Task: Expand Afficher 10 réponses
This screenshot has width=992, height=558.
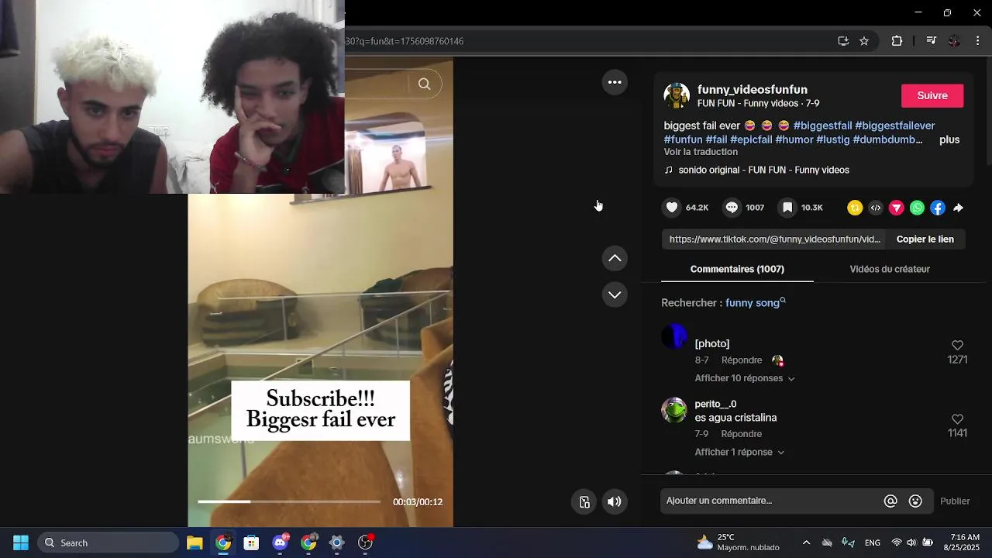Action: coord(745,378)
